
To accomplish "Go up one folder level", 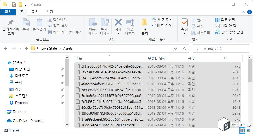I will [26, 48].
